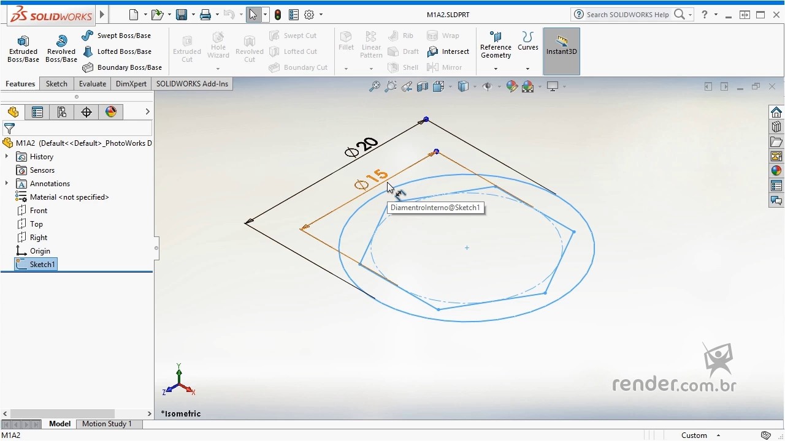Toggle Hide/Show Items in view toolbar
This screenshot has height=441, width=785.
[488, 87]
